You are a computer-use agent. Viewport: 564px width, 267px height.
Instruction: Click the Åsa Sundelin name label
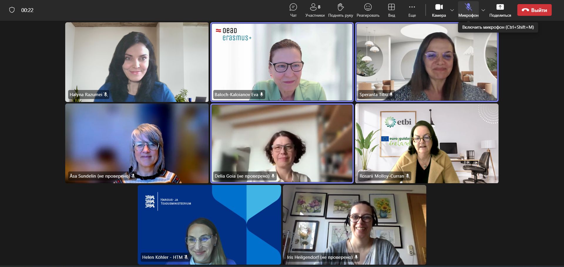click(99, 176)
